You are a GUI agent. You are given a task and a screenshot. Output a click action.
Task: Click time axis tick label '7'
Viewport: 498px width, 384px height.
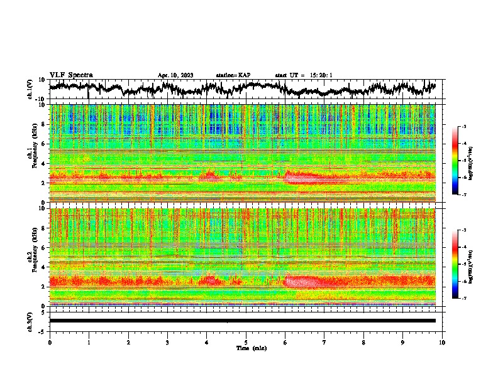[324, 343]
